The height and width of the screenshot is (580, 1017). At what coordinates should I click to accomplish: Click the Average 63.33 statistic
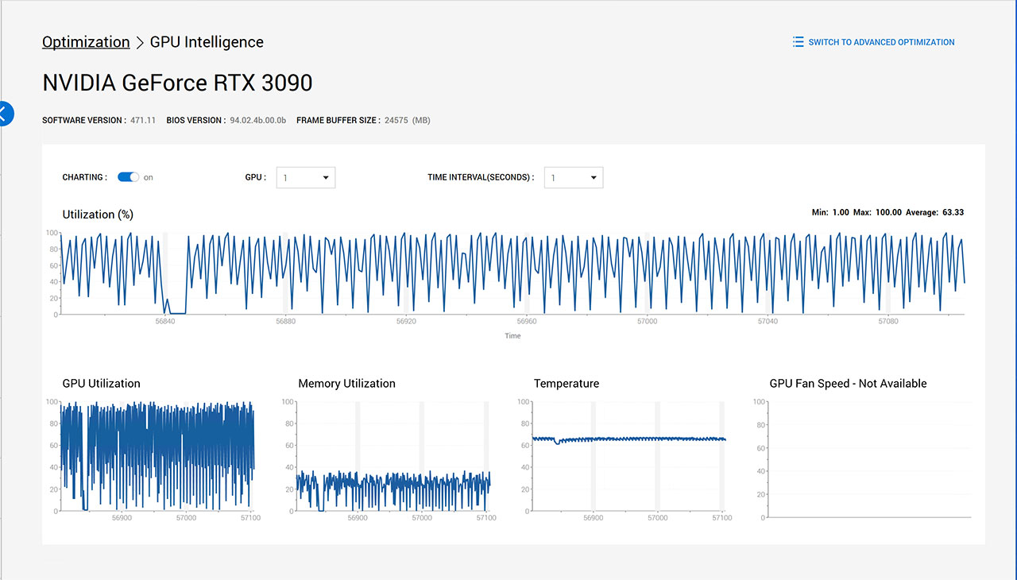pyautogui.click(x=934, y=212)
